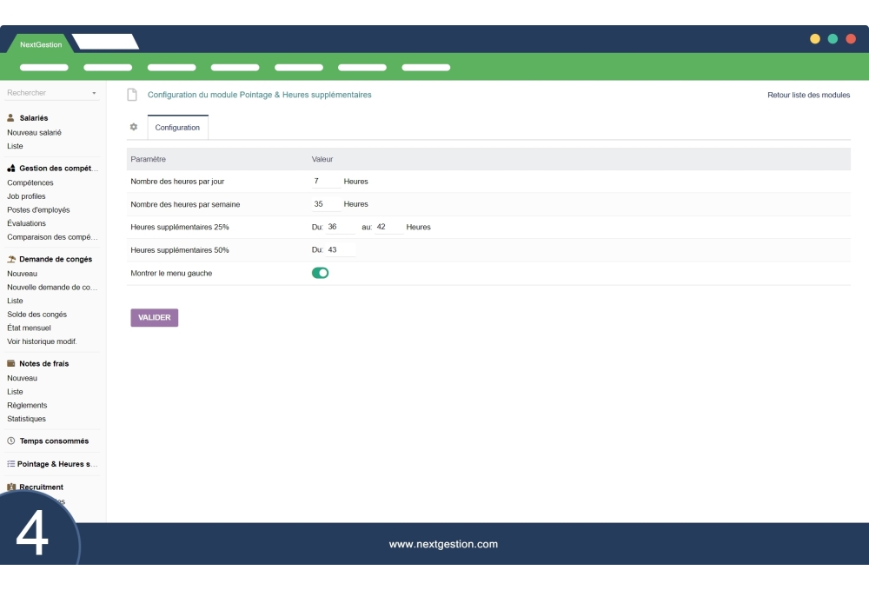
Task: Open the Recruitment module icon
Action: (x=10, y=487)
